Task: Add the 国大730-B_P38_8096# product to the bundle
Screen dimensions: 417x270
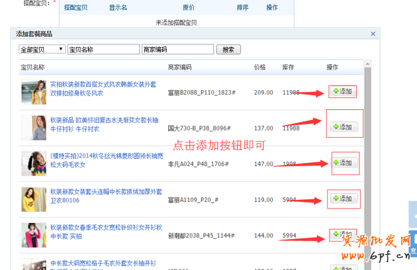Action: 344,126
